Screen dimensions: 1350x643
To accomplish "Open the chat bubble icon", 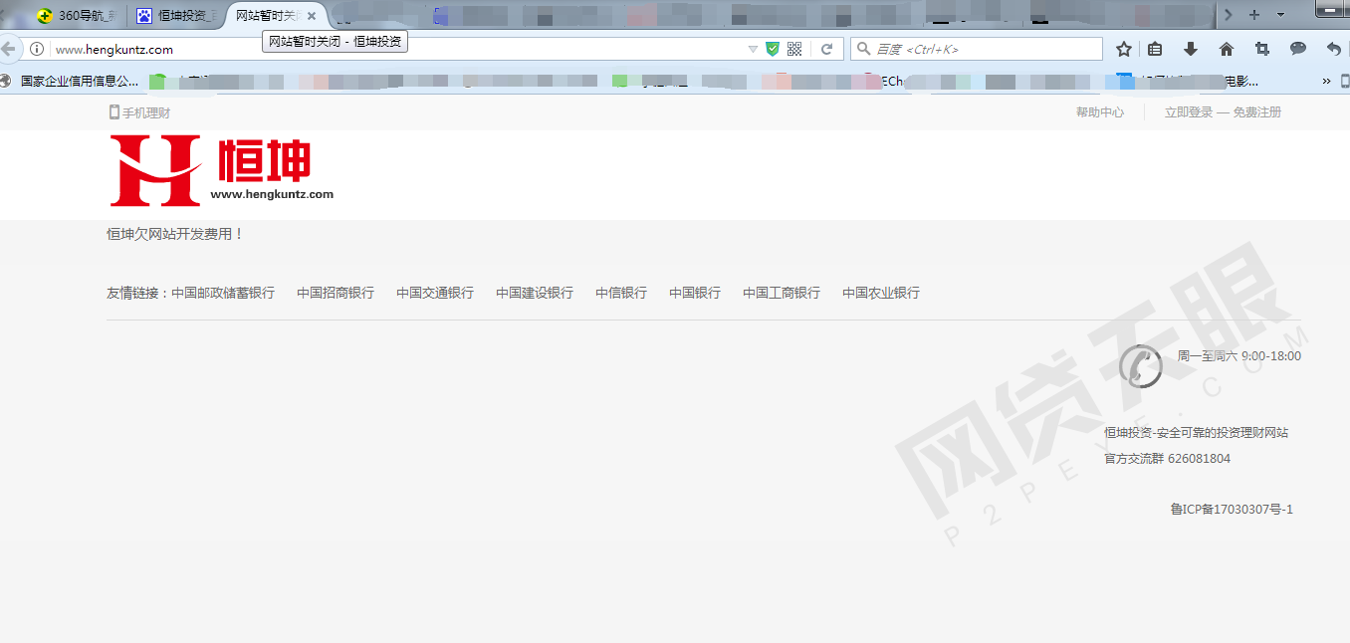I will [x=1298, y=49].
